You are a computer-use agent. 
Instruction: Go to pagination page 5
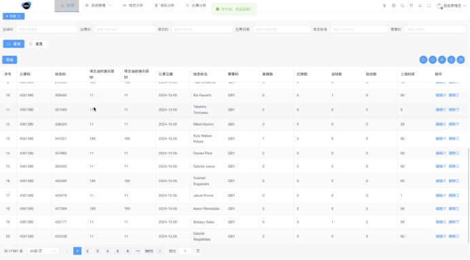point(117,251)
